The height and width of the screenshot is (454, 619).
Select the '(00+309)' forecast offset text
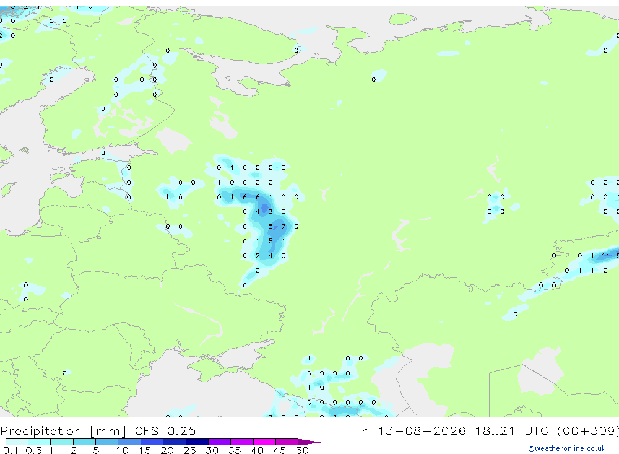tap(588, 431)
